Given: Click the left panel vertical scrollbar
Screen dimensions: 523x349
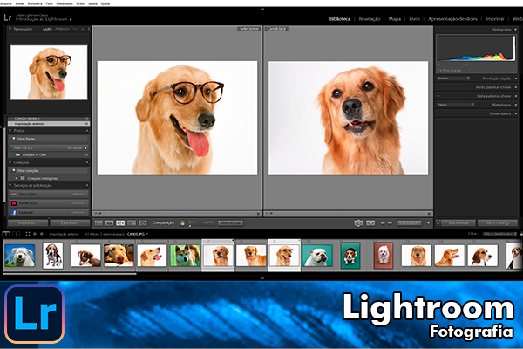Looking at the screenshot, I should [x=4, y=164].
